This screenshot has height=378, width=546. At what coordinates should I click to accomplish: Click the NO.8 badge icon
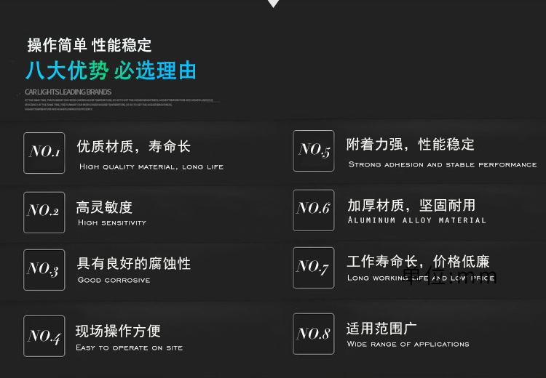point(313,334)
